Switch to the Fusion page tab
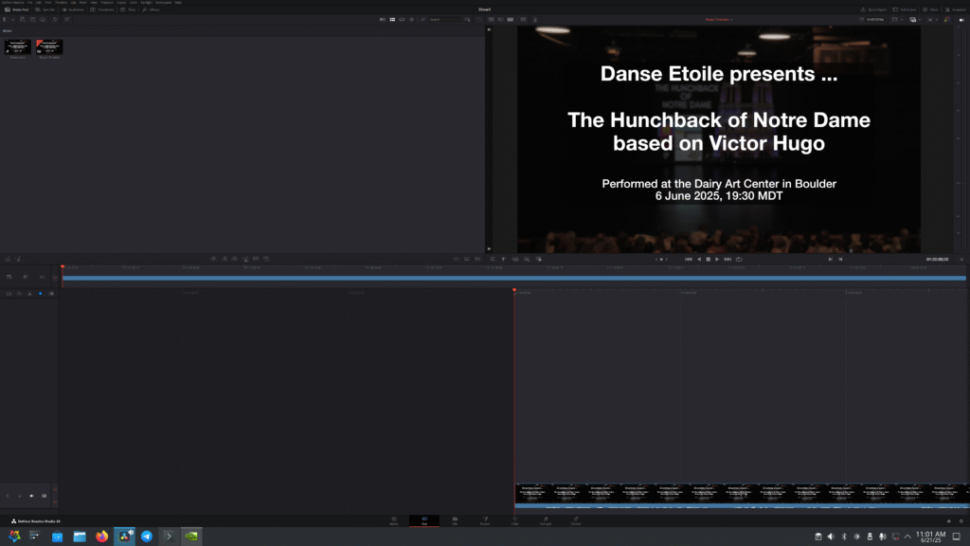 485,520
